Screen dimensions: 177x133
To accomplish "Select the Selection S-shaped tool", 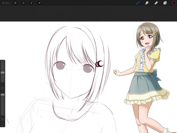I will [31, 3].
